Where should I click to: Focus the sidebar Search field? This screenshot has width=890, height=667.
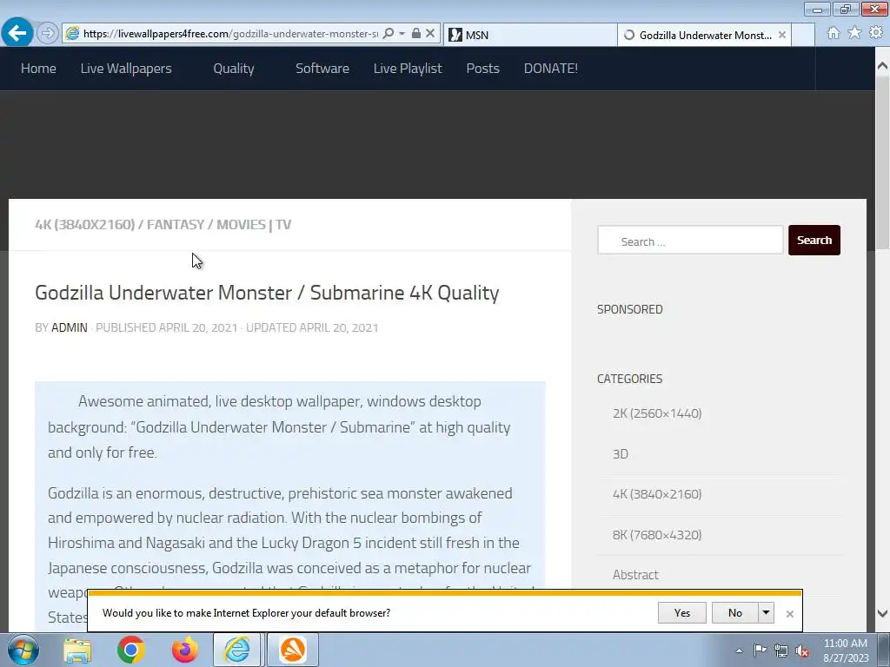pos(690,241)
